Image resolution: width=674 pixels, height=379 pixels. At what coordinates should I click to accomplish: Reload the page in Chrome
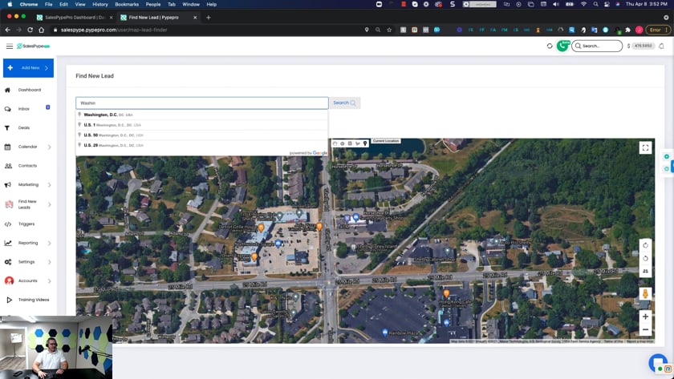(30, 30)
